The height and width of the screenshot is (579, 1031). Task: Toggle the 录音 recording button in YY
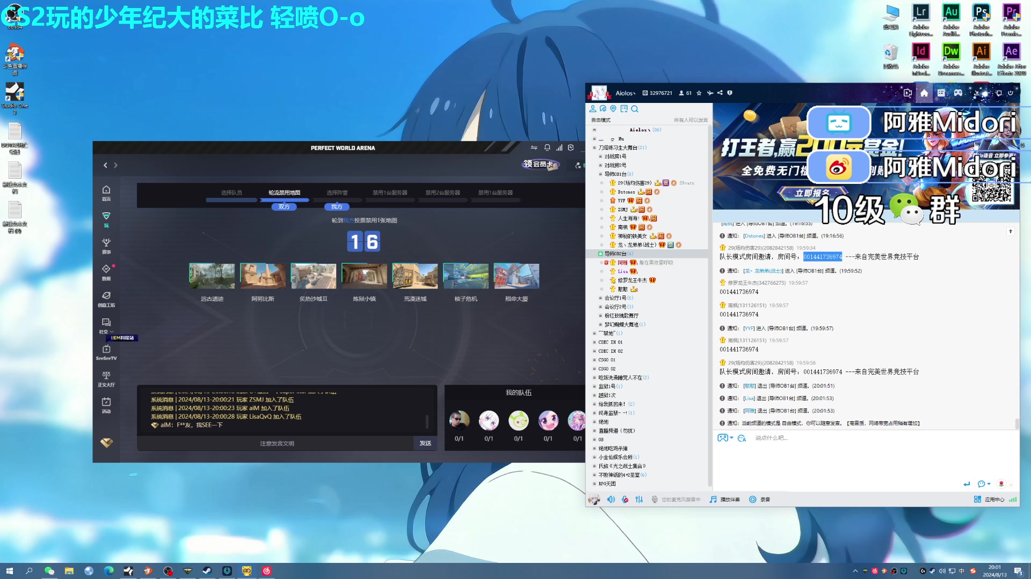point(760,499)
